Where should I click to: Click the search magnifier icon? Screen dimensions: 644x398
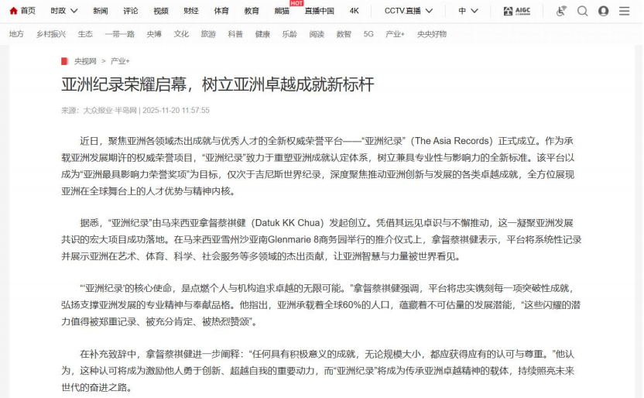tap(583, 11)
